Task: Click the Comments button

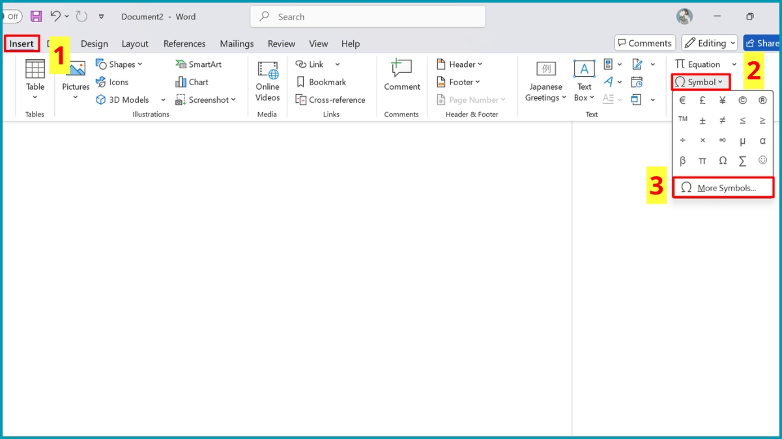Action: 644,43
